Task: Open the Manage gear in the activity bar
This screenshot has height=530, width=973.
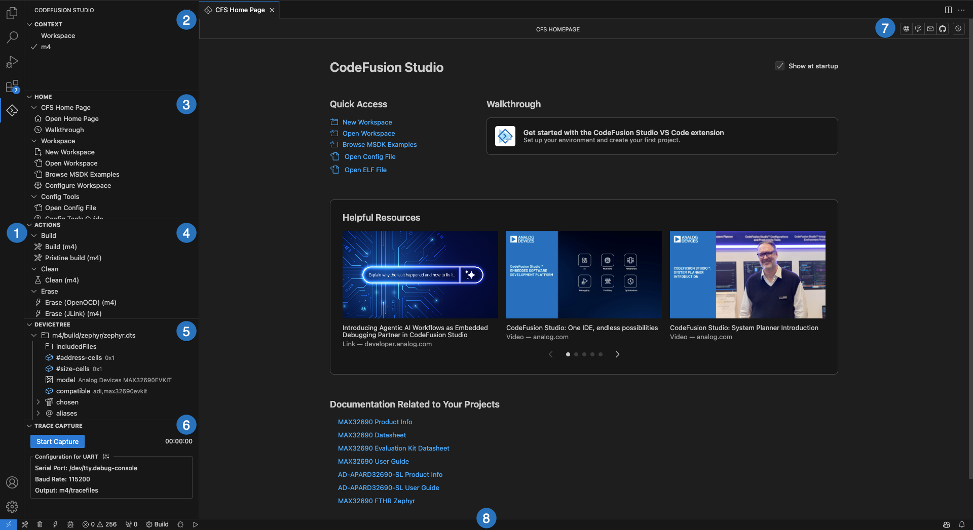Action: pos(12,507)
